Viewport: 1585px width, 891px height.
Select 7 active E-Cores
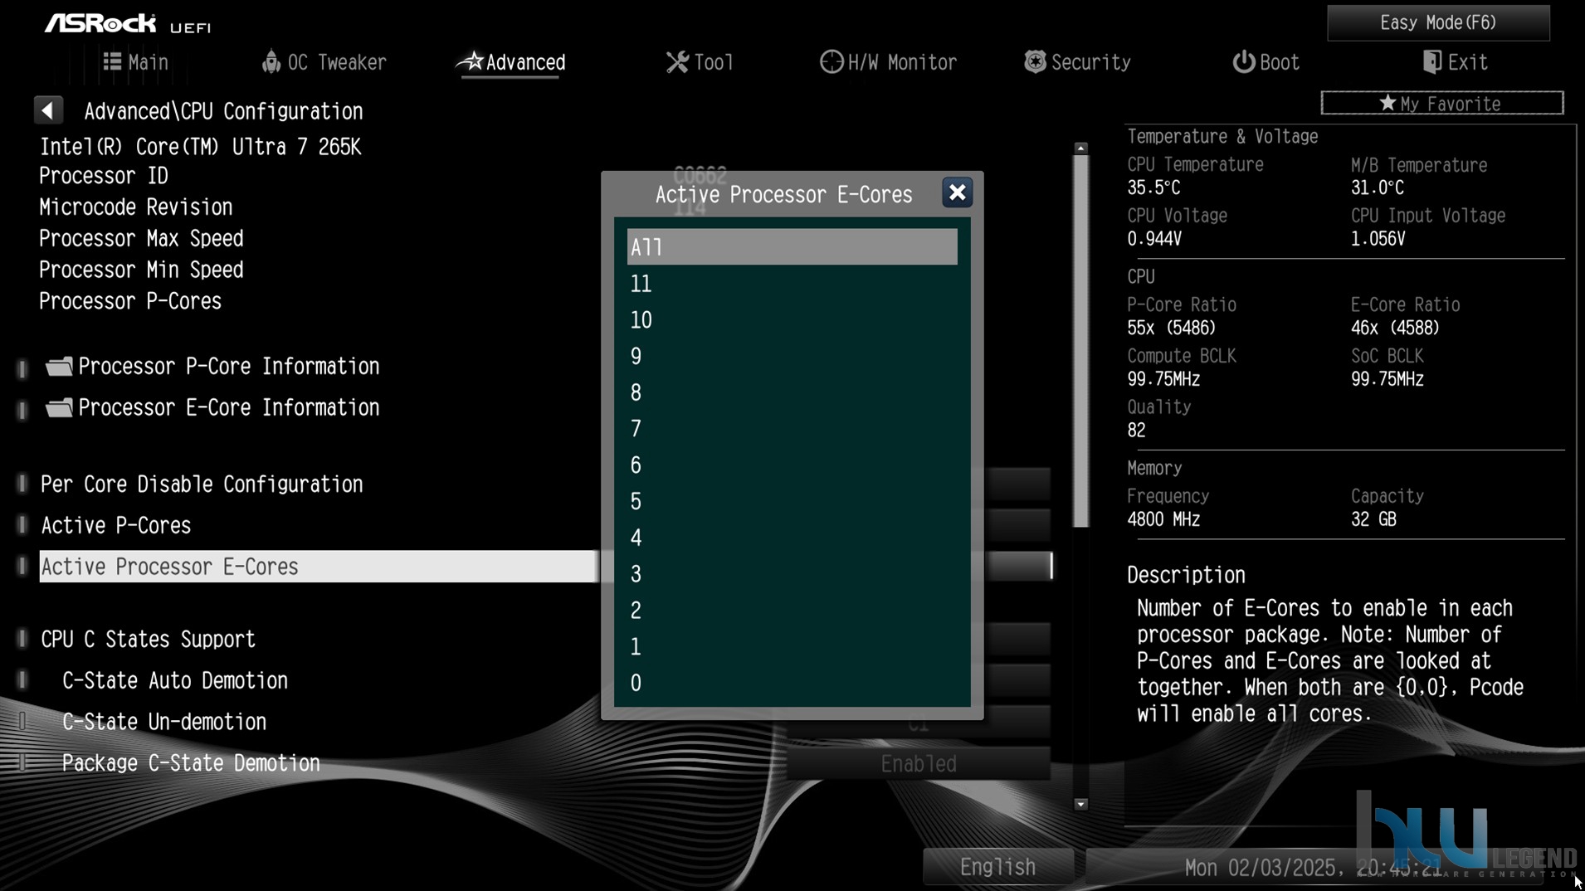792,429
